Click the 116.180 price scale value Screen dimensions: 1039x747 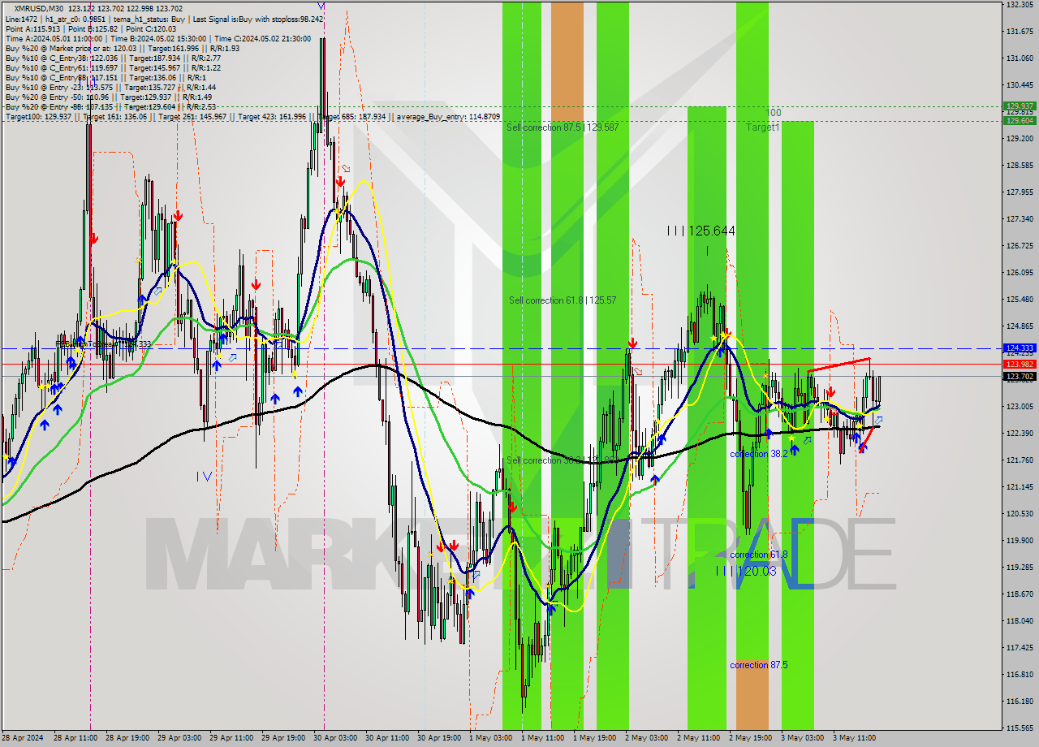(1020, 701)
